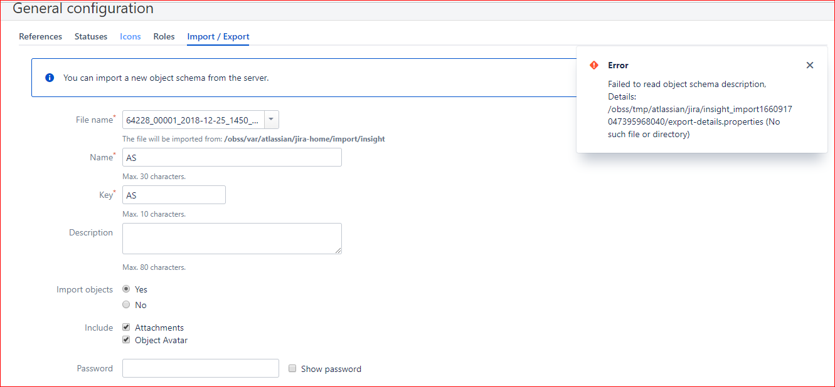Choose No for Import objects
Viewport: 835px width, 387px height.
[126, 305]
